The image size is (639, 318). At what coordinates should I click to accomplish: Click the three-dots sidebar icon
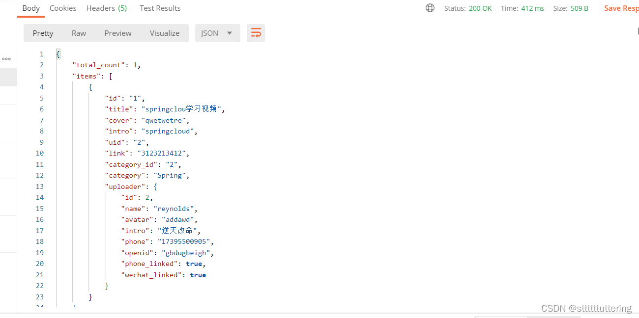[x=6, y=59]
